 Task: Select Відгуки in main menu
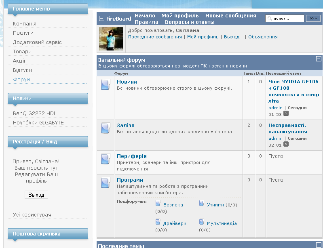click(22, 70)
